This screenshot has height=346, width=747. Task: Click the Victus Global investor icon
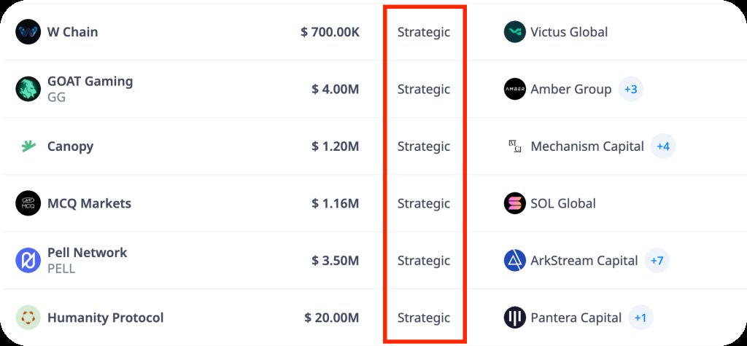(515, 32)
